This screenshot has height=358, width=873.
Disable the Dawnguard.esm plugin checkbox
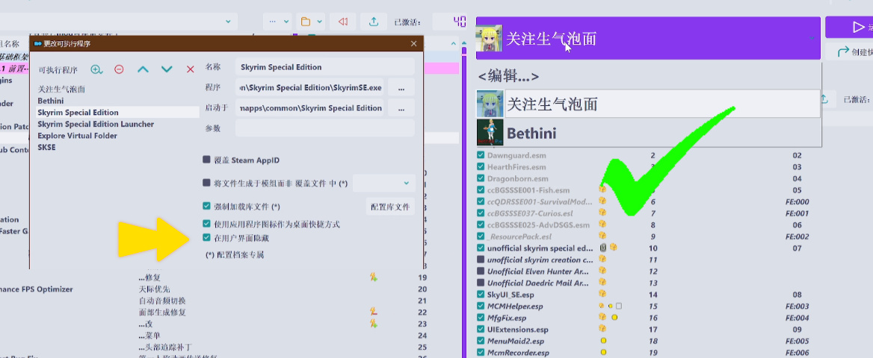tap(481, 155)
